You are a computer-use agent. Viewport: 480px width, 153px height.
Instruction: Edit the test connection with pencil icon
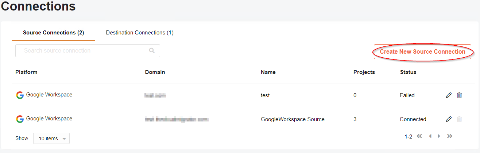pyautogui.click(x=449, y=95)
